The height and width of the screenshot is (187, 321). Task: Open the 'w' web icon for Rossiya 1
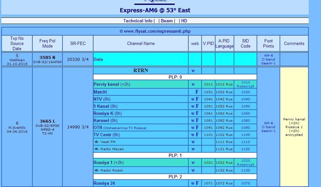point(193,163)
